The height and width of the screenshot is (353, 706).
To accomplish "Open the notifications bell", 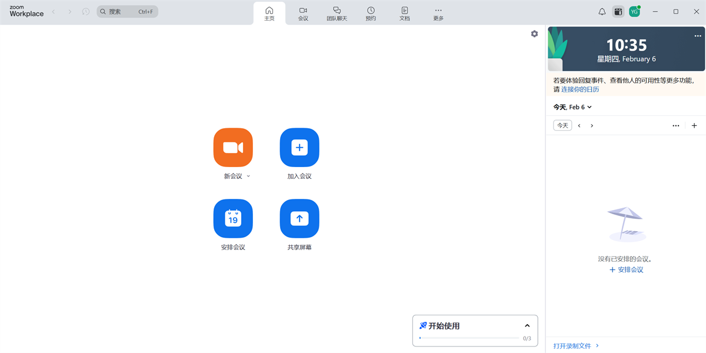I will click(602, 11).
